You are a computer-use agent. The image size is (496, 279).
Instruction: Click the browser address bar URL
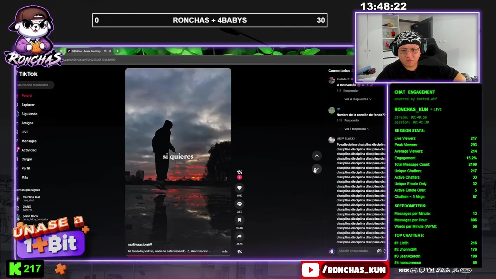point(89,60)
